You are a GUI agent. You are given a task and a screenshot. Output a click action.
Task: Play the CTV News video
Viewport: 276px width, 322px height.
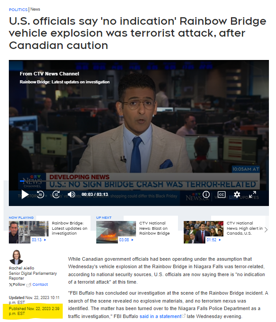(x=25, y=194)
